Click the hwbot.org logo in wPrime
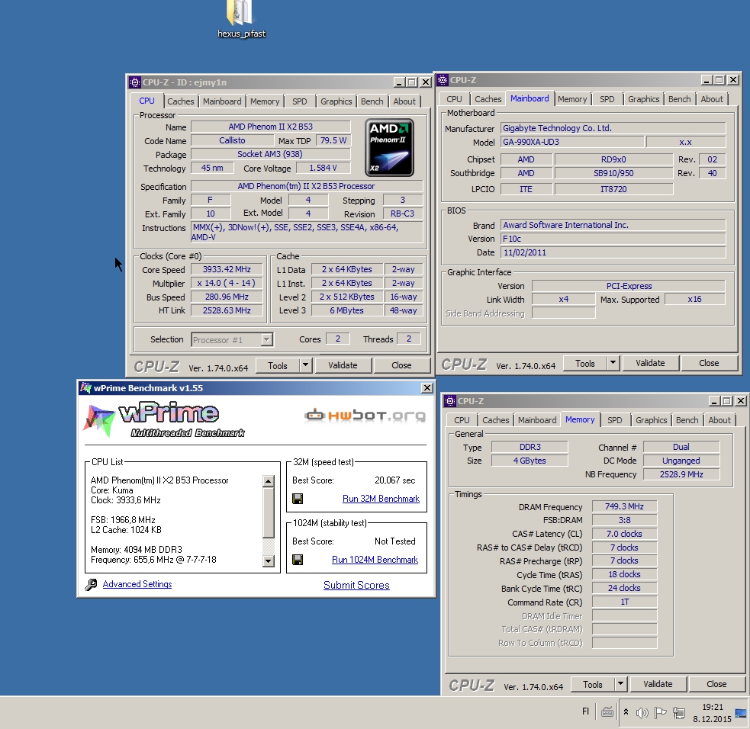 [x=365, y=416]
